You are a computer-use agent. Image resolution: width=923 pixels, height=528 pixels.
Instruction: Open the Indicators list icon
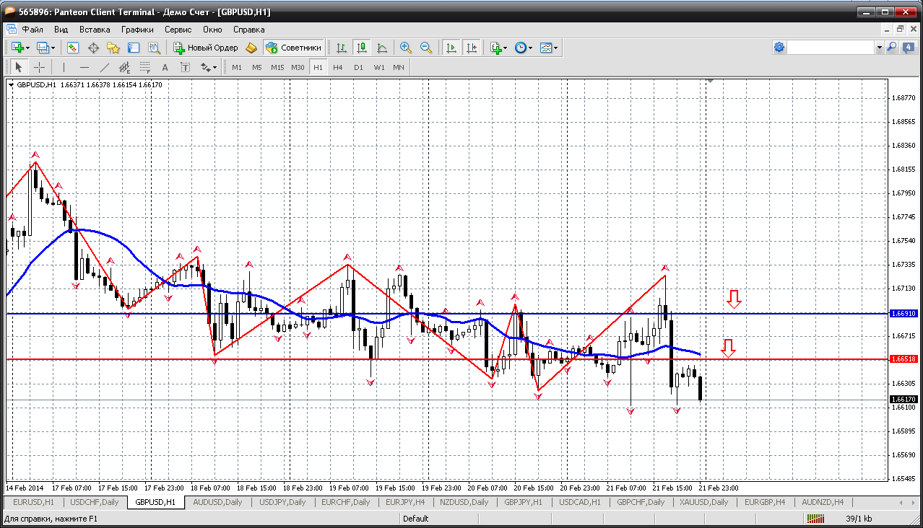[x=495, y=48]
